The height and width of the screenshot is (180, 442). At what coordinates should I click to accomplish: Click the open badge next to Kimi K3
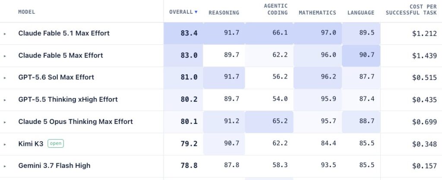pos(56,143)
